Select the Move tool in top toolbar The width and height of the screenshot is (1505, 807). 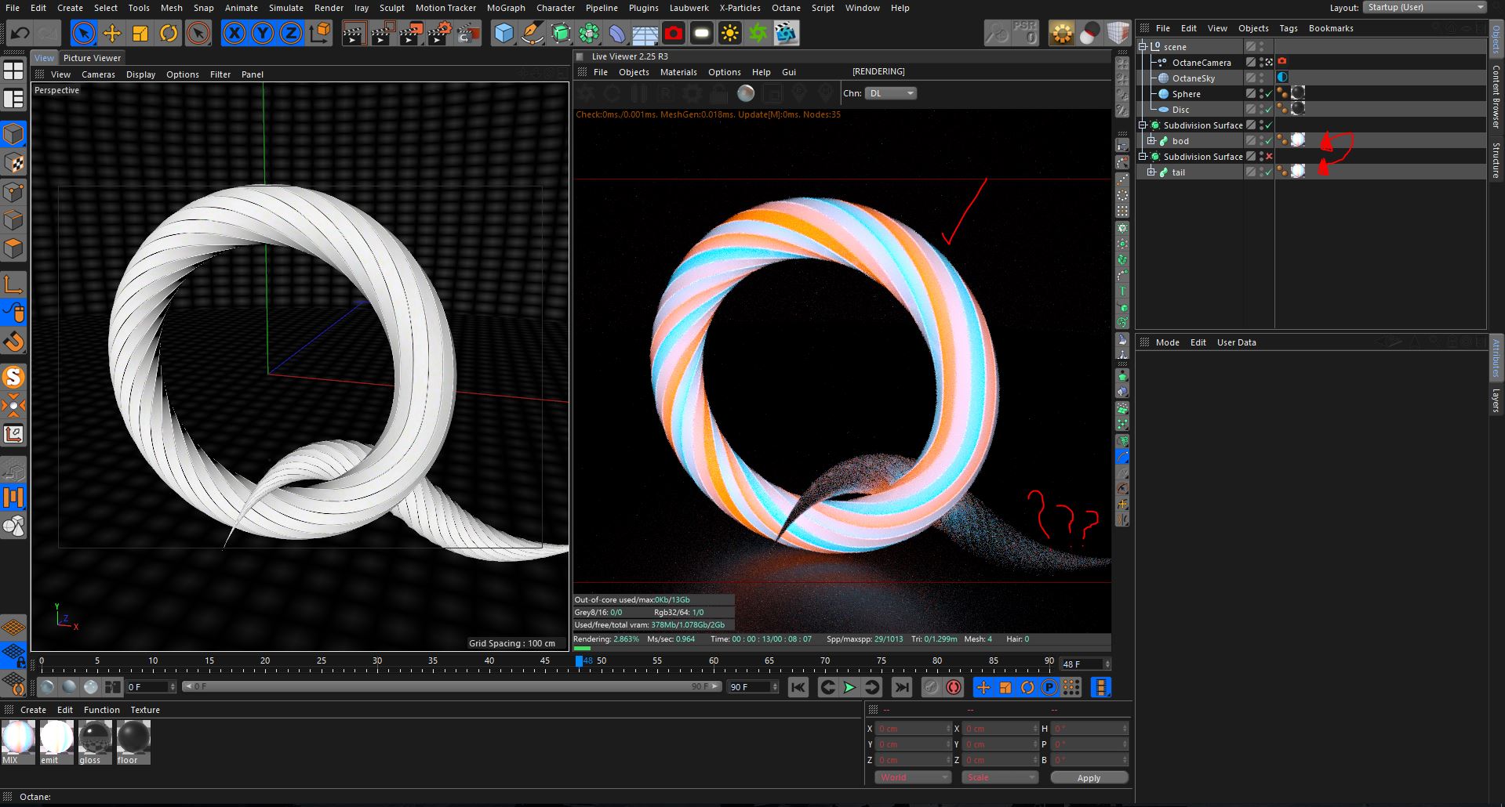(112, 33)
